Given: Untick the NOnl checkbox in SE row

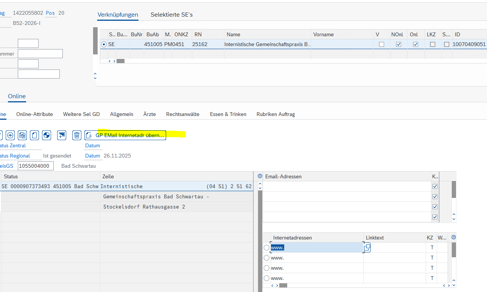Looking at the screenshot, I should coord(398,44).
